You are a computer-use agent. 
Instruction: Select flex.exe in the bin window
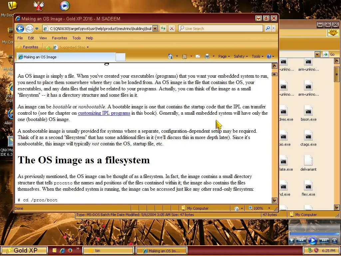click(x=308, y=189)
